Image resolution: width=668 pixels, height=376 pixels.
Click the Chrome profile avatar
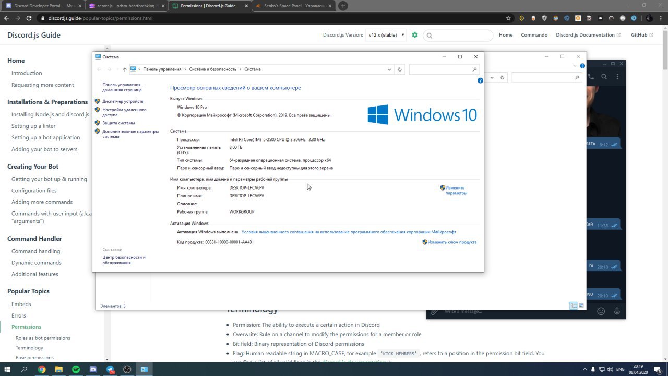(648, 18)
